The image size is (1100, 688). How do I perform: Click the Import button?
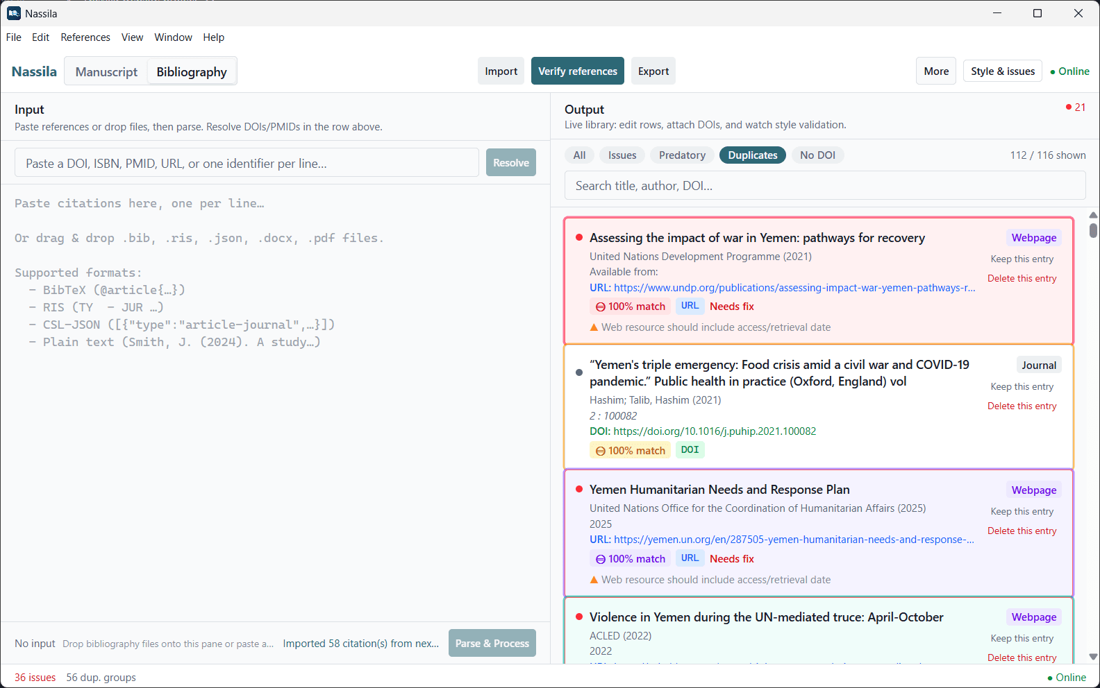[x=501, y=71]
